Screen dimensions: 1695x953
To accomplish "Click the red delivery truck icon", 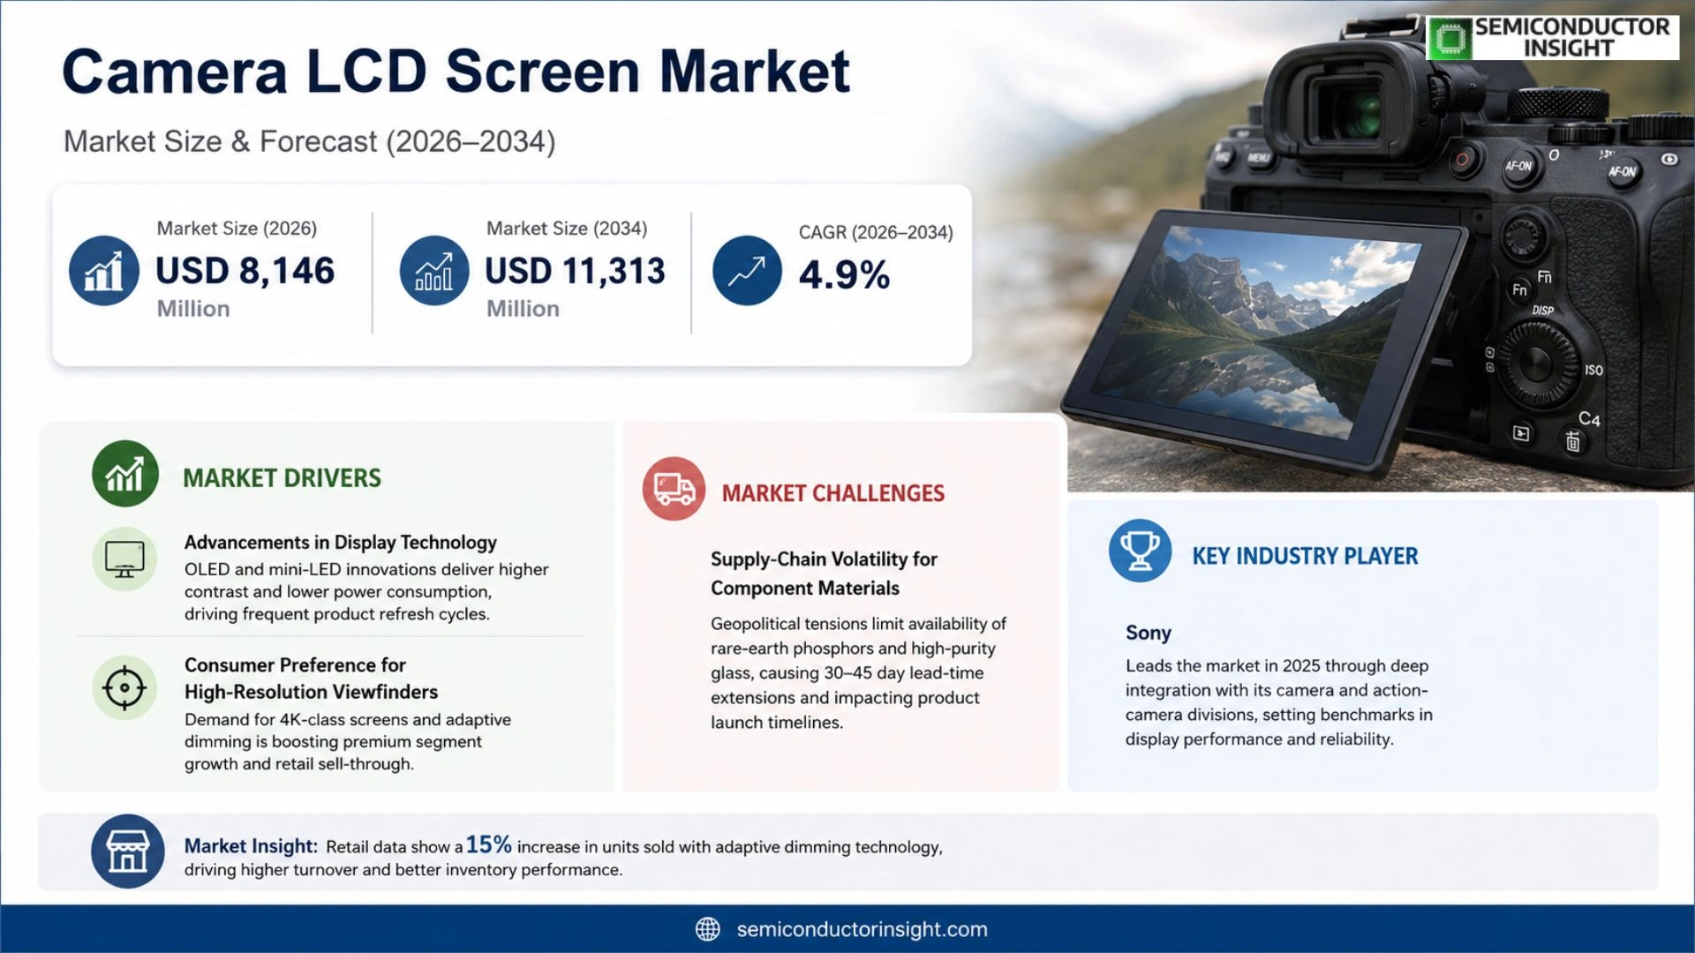I will [x=674, y=488].
